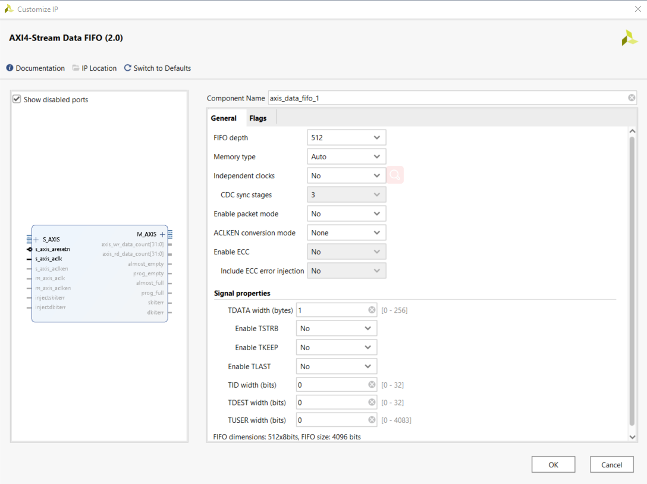647x484 pixels.
Task: Click the Switch to Defaults refresh icon
Action: pyautogui.click(x=127, y=68)
